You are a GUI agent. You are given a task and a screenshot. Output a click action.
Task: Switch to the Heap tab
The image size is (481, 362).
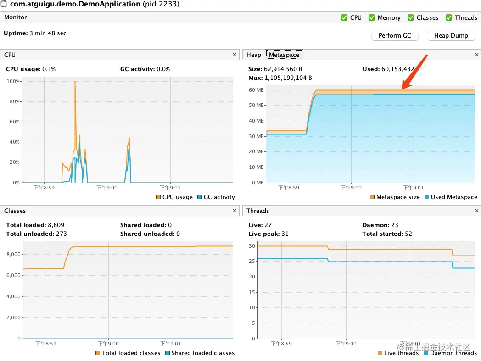pos(254,55)
